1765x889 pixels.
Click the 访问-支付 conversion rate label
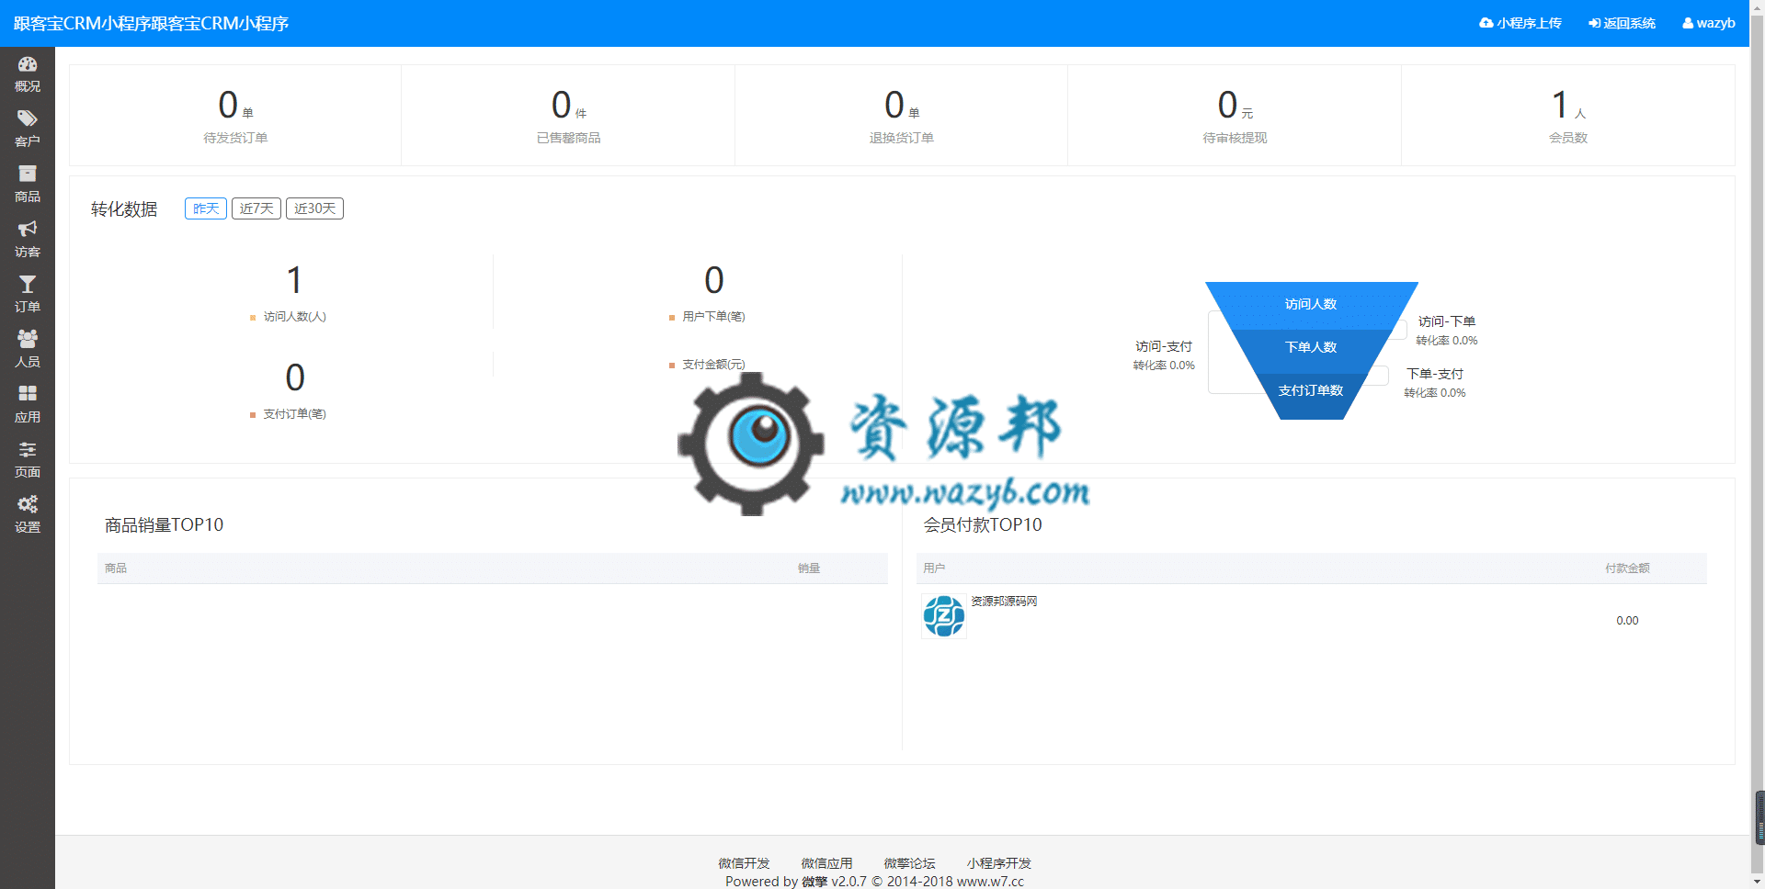point(1164,355)
